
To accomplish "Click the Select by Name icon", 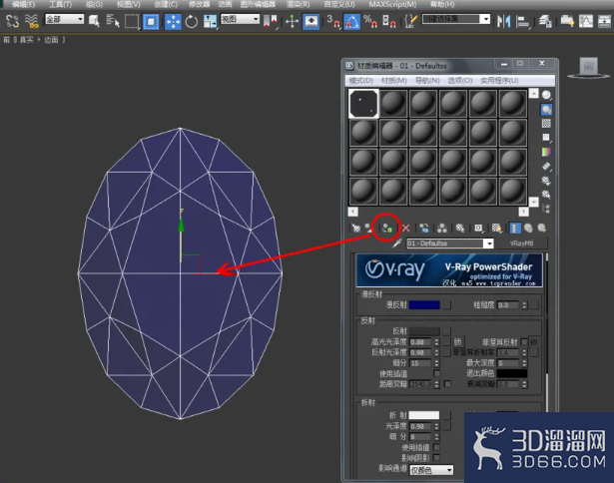I will coord(113,21).
